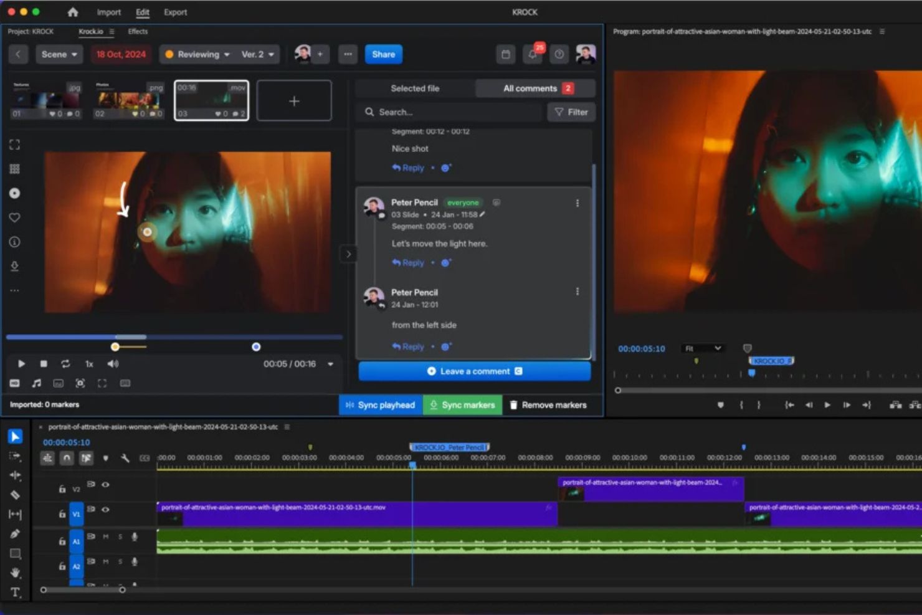Click the Sync markers button

tap(462, 405)
